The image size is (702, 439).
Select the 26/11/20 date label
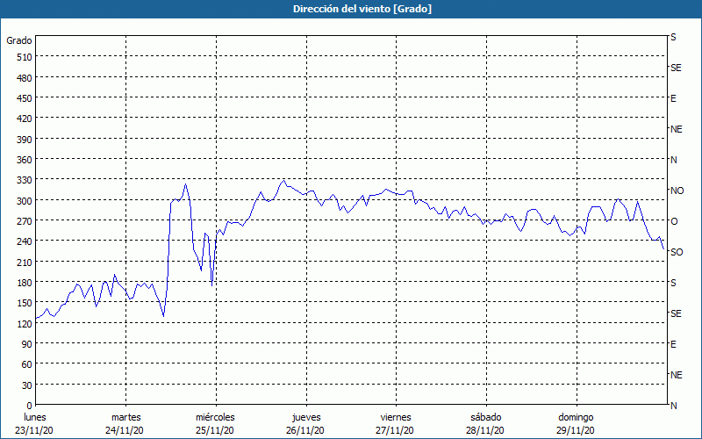point(305,430)
